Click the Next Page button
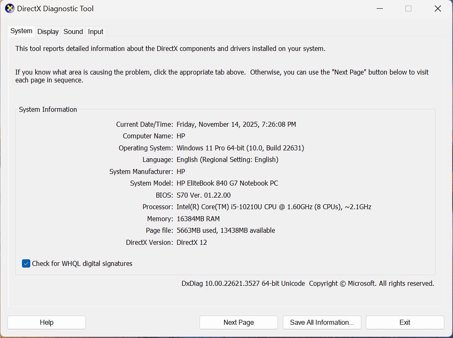This screenshot has height=338, width=453. pos(239,322)
